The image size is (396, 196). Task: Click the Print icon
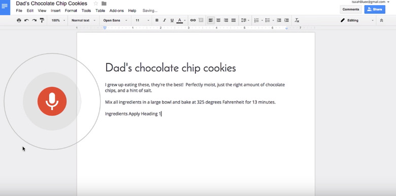pos(19,20)
